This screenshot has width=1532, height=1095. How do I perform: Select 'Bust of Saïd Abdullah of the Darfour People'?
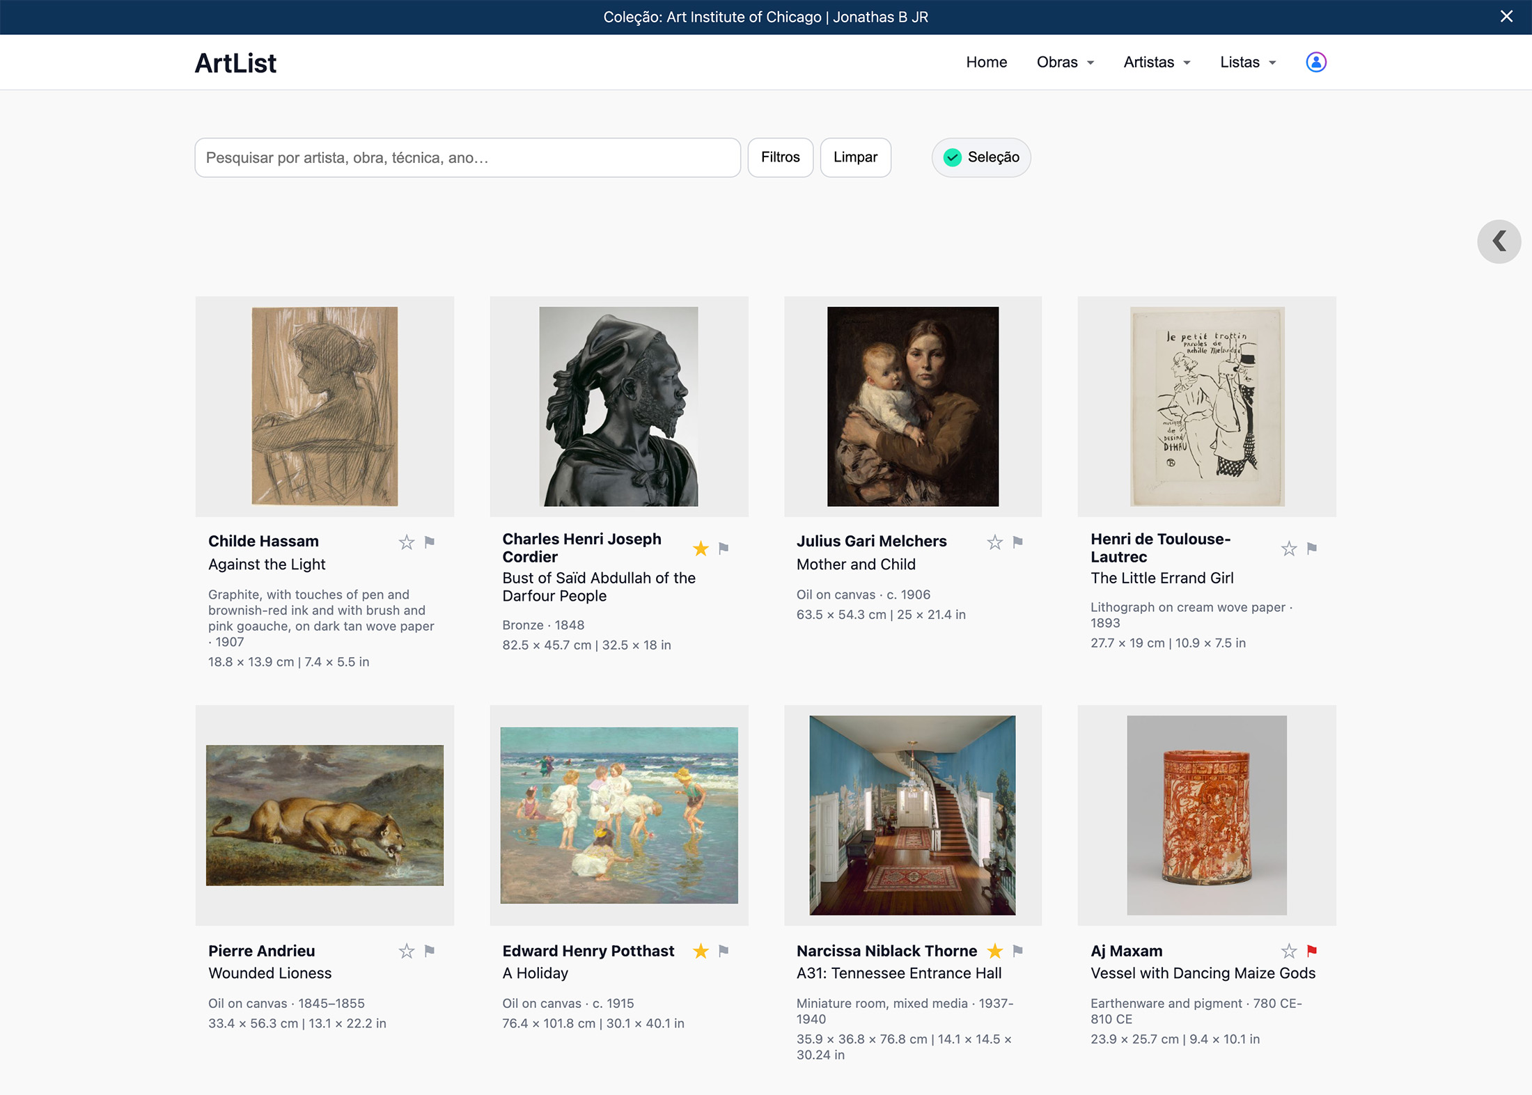[x=599, y=587]
